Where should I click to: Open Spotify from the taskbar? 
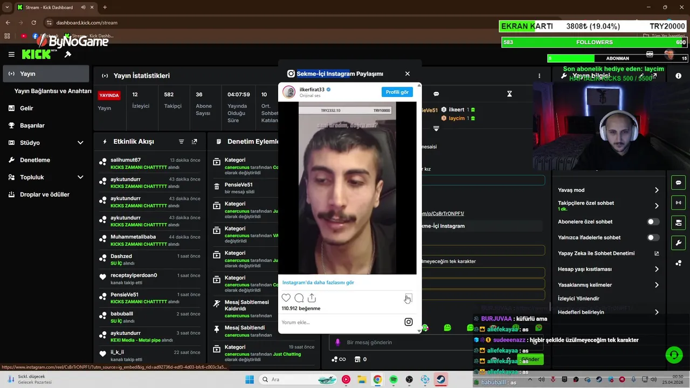pos(394,379)
